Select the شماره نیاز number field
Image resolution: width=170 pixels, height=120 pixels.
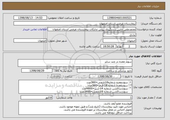point(119,18)
